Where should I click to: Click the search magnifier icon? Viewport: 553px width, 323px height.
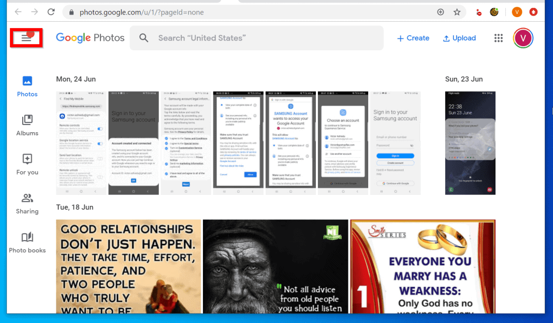tap(143, 38)
